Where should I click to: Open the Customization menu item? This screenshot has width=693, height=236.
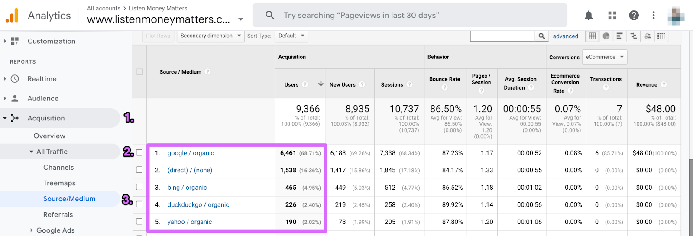(52, 41)
